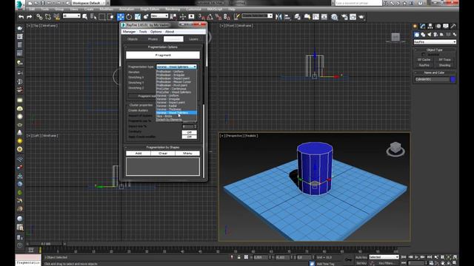Click the time slider 0/100 handle
This screenshot has width=474, height=266.
46,244
